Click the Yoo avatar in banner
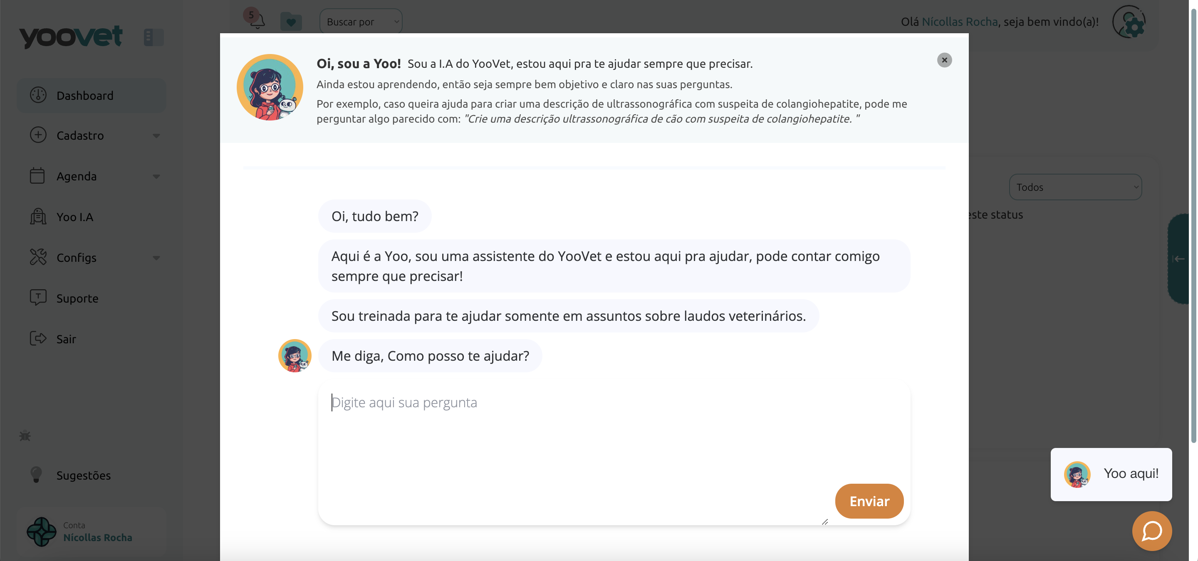Screen dimensions: 1198x561 tap(270, 87)
